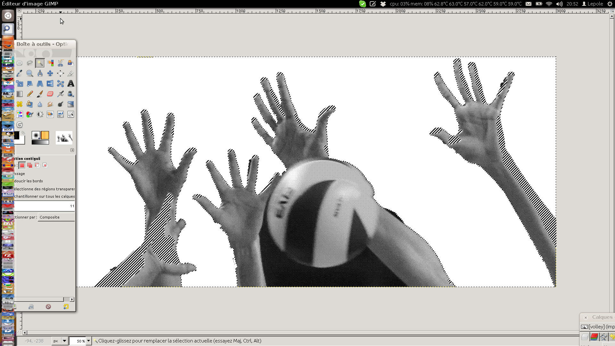Choose the Select by Color tool
The width and height of the screenshot is (615, 346).
coord(50,63)
